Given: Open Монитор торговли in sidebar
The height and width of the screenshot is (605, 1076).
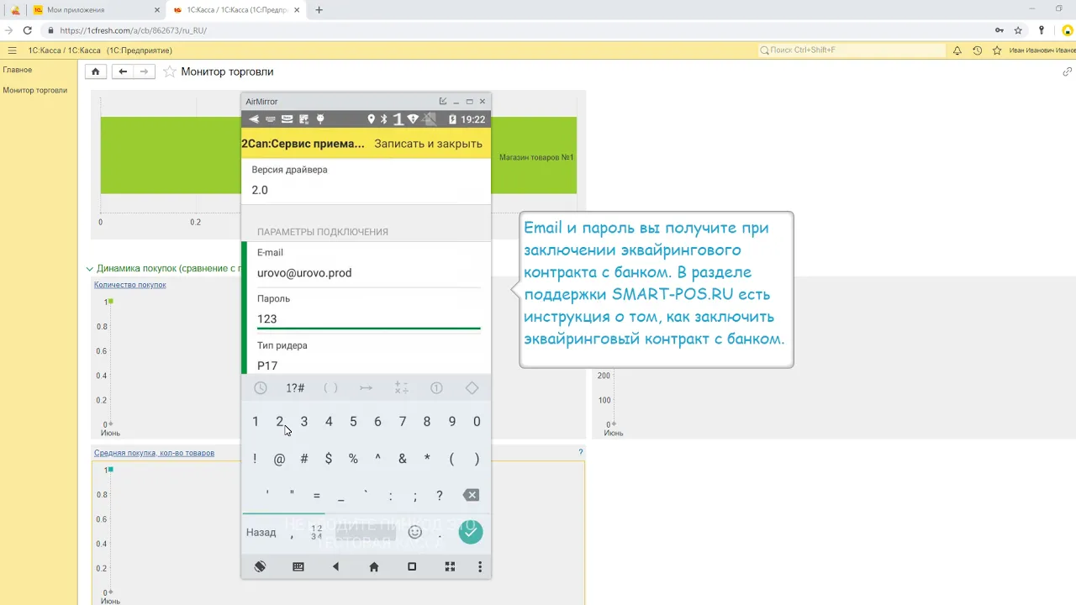Looking at the screenshot, I should (35, 90).
